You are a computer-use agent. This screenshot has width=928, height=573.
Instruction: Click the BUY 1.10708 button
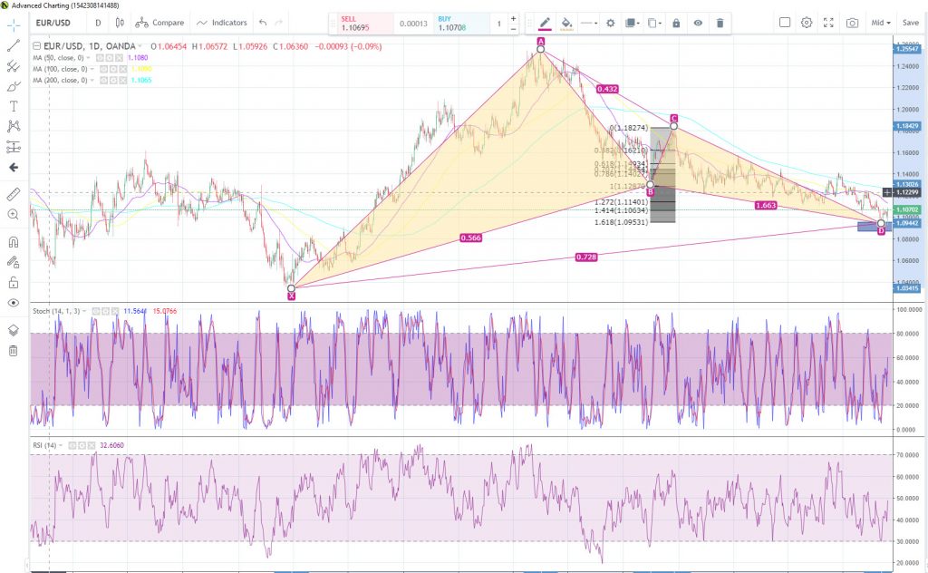[461, 24]
